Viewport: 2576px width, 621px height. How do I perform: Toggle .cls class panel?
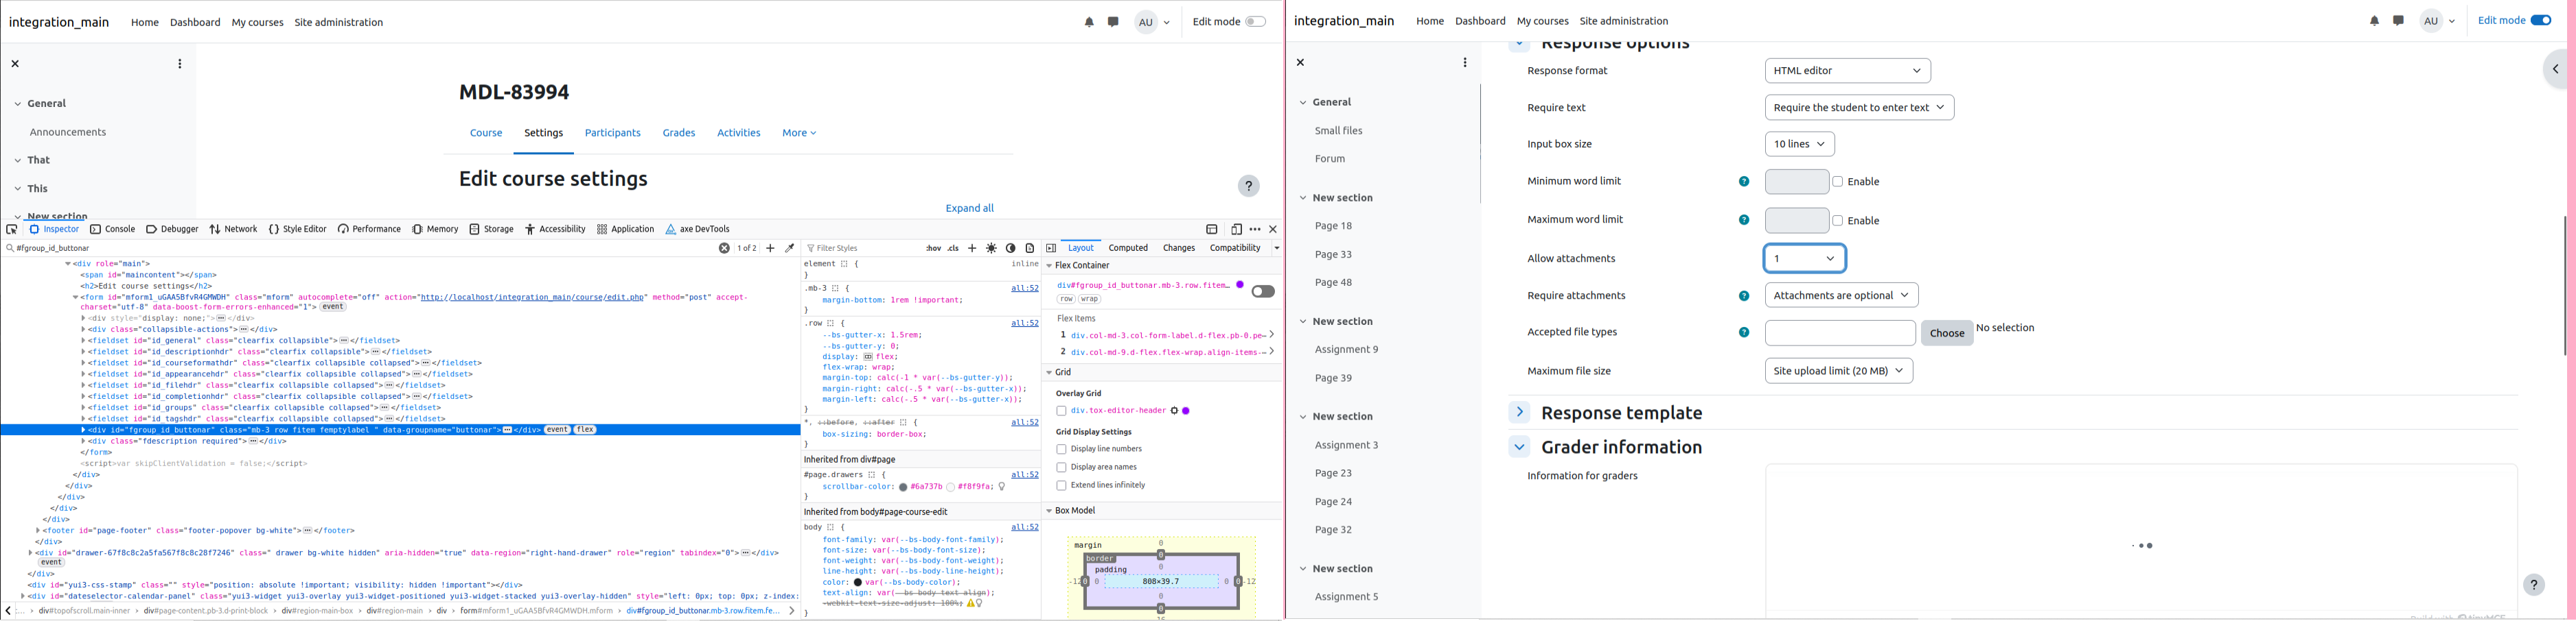954,249
